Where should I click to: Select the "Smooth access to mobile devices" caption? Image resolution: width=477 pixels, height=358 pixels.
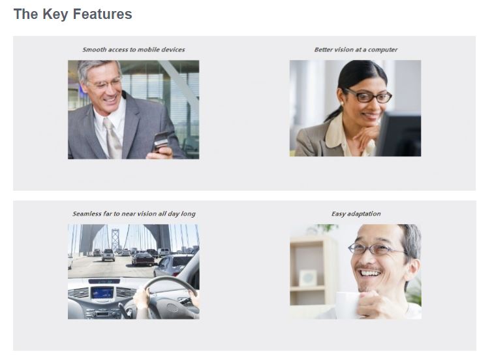(134, 50)
